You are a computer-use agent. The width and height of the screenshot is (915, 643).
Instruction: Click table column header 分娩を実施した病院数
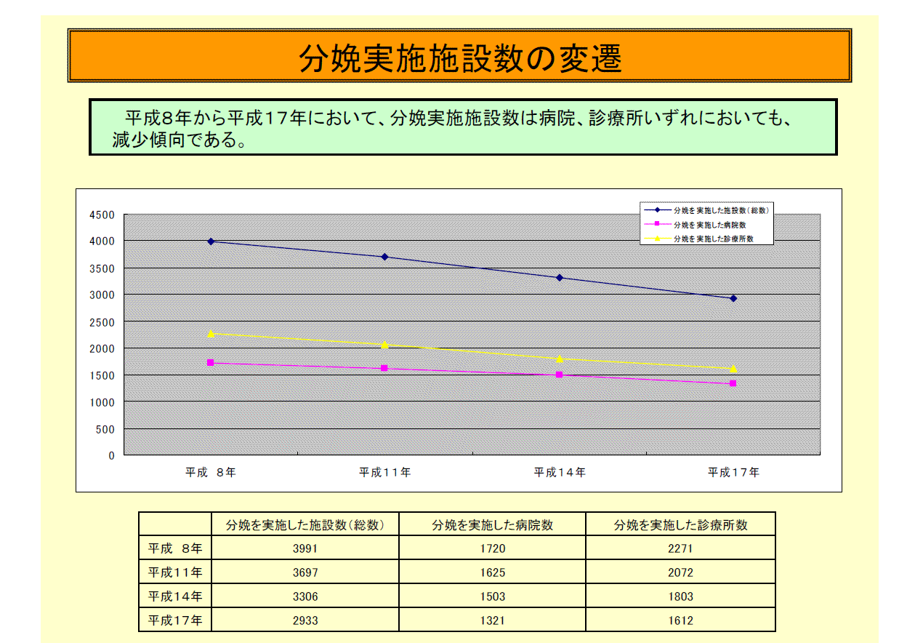pos(492,524)
